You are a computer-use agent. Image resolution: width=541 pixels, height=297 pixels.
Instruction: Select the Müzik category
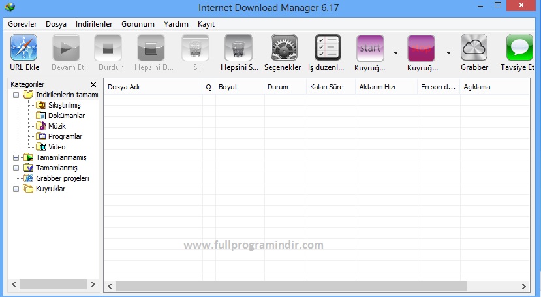[57, 126]
